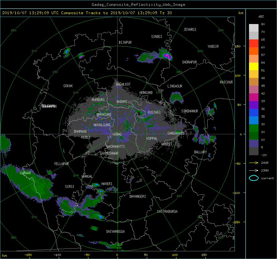Click the SHORAPUR city label

[x=189, y=62]
